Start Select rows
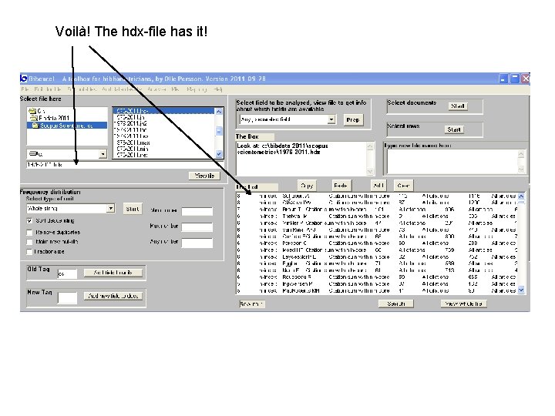 tap(454, 129)
